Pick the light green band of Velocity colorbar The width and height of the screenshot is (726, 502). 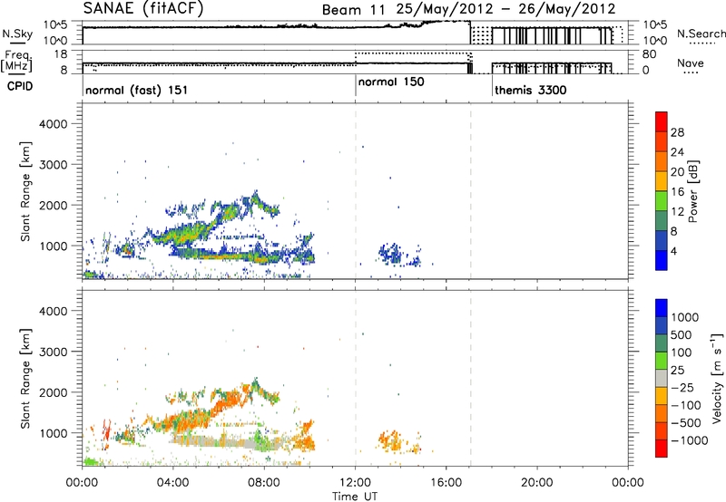click(662, 361)
